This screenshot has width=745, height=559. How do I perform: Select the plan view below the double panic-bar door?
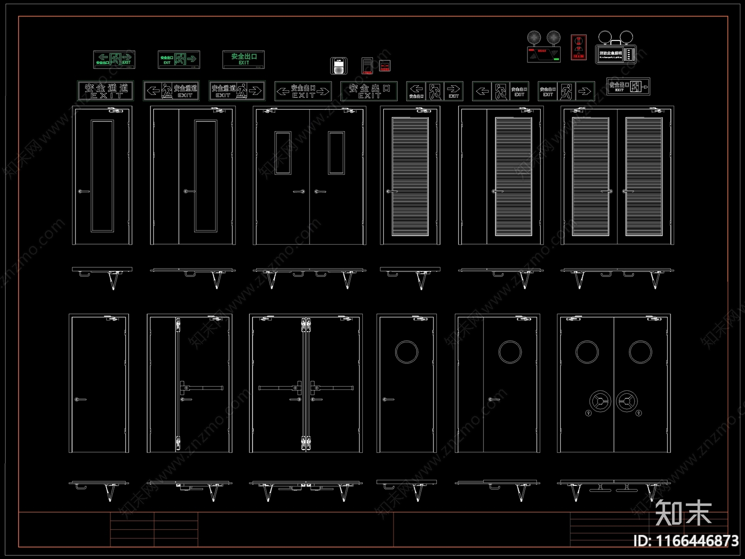point(306,491)
